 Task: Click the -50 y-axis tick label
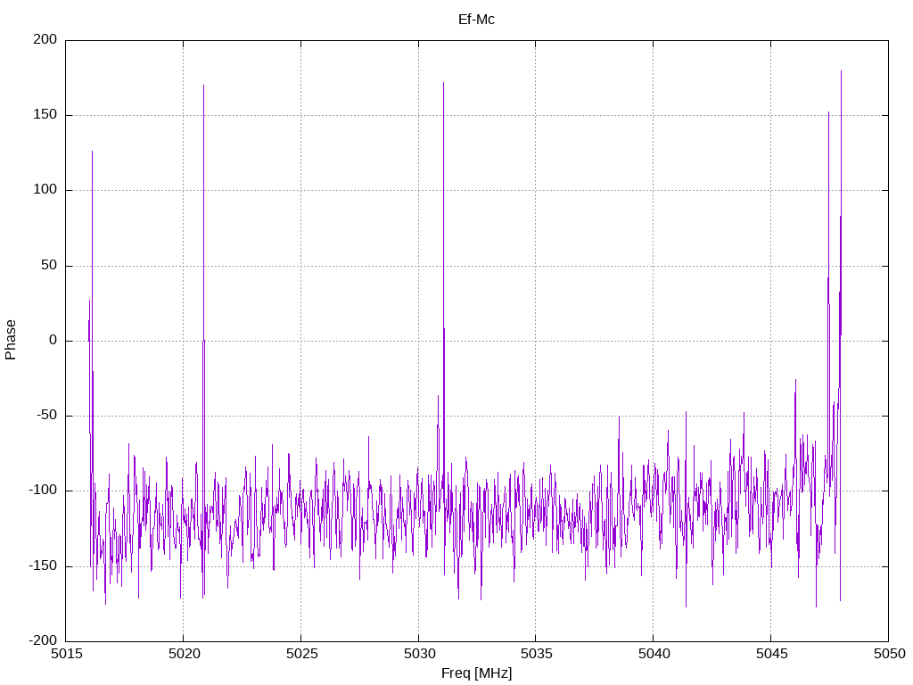[46, 416]
